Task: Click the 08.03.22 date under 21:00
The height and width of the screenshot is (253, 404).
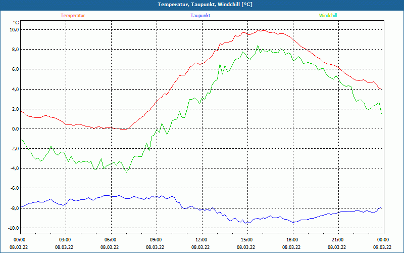Action: tap(337, 247)
